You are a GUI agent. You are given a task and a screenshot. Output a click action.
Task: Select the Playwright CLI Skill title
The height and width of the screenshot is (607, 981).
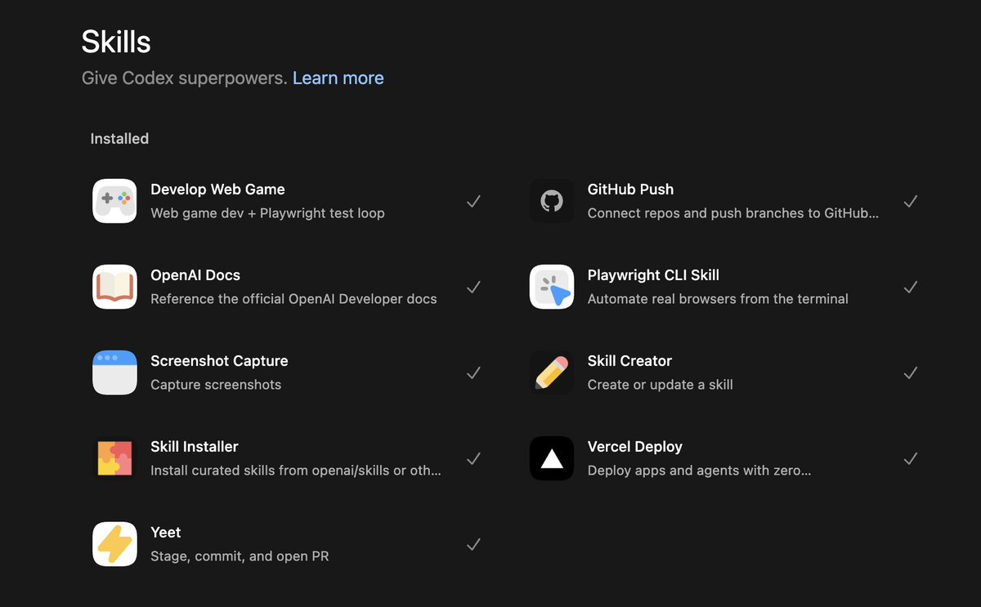tap(653, 275)
